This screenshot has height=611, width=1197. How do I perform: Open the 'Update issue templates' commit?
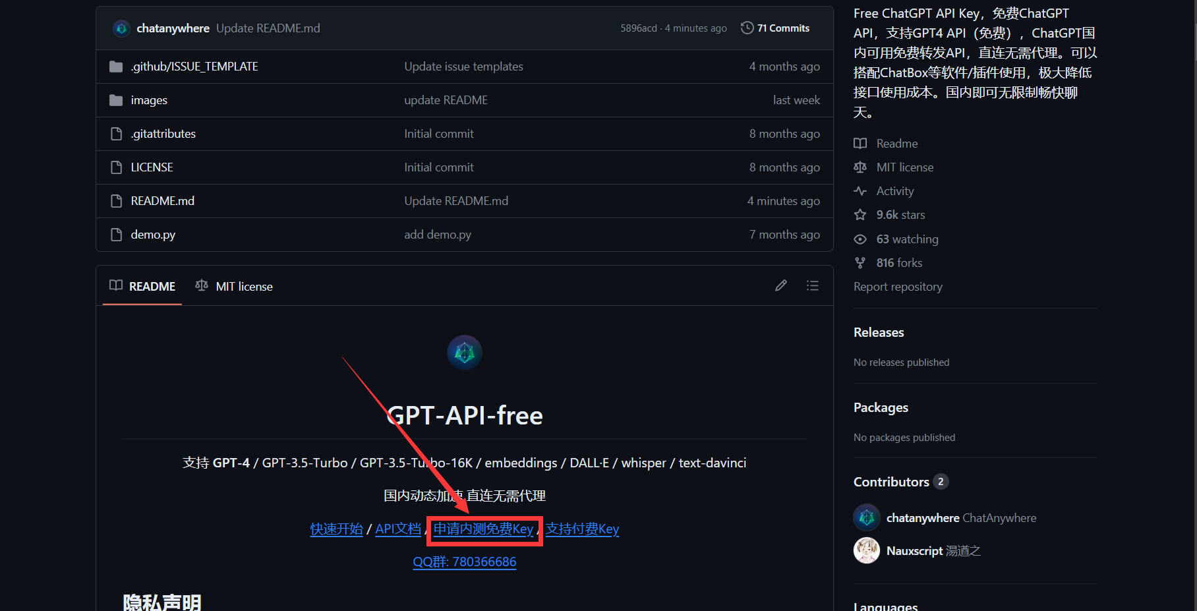[x=463, y=67]
